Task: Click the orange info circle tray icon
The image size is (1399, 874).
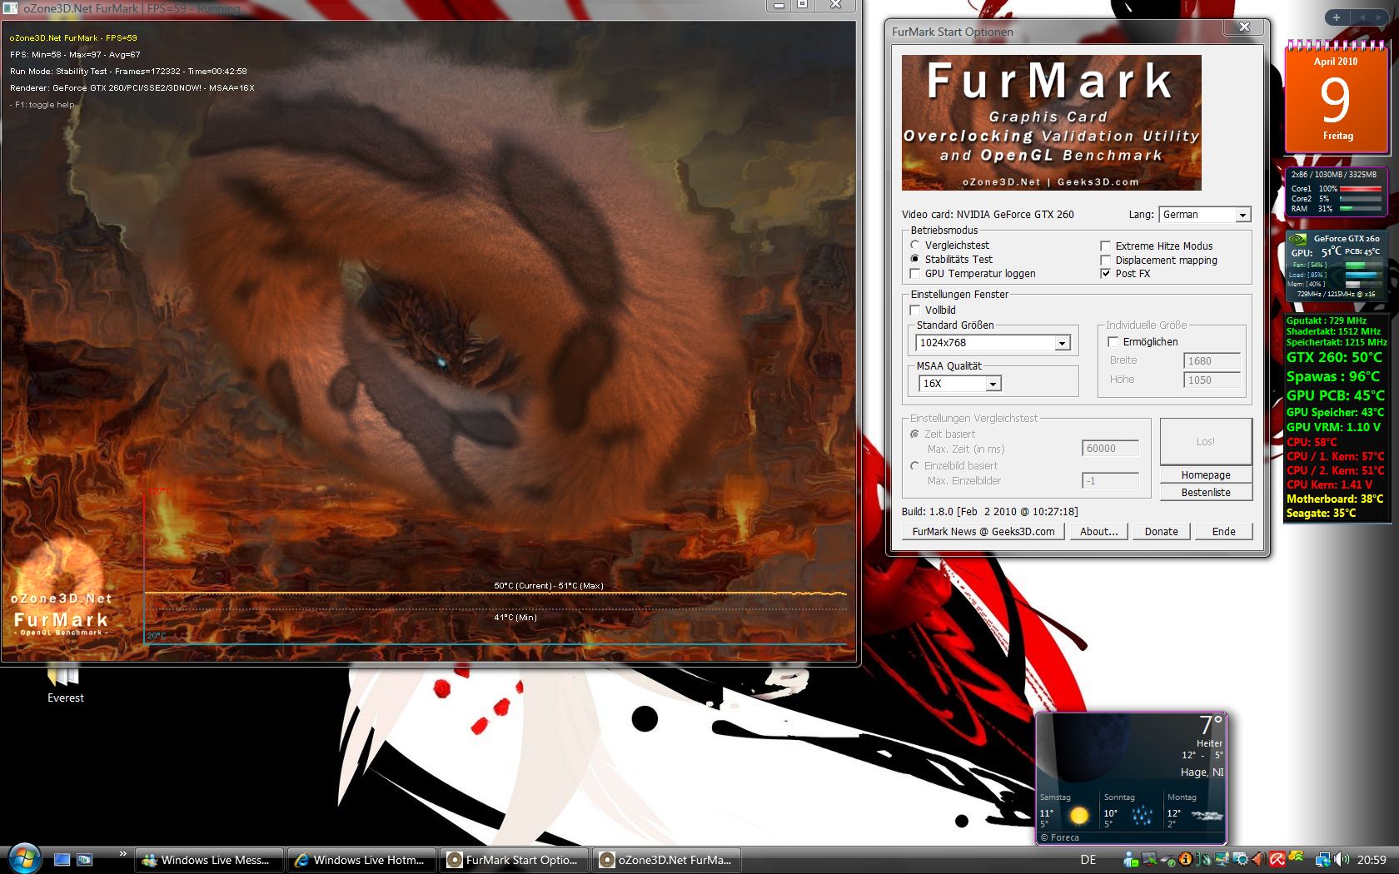Action: [x=1185, y=859]
